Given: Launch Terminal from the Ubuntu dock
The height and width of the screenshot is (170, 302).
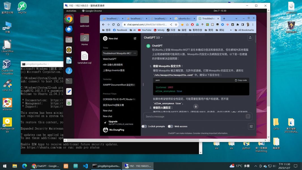Looking at the screenshot, I should click(x=69, y=81).
